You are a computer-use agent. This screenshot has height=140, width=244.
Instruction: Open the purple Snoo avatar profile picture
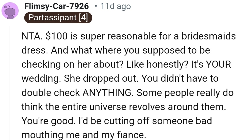coord(10,11)
